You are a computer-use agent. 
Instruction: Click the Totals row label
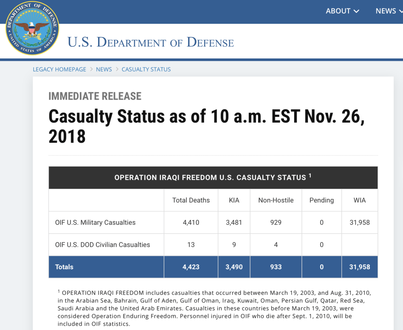64,267
